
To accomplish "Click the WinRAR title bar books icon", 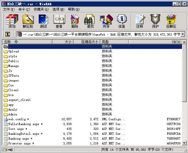I will pos(4,4).
